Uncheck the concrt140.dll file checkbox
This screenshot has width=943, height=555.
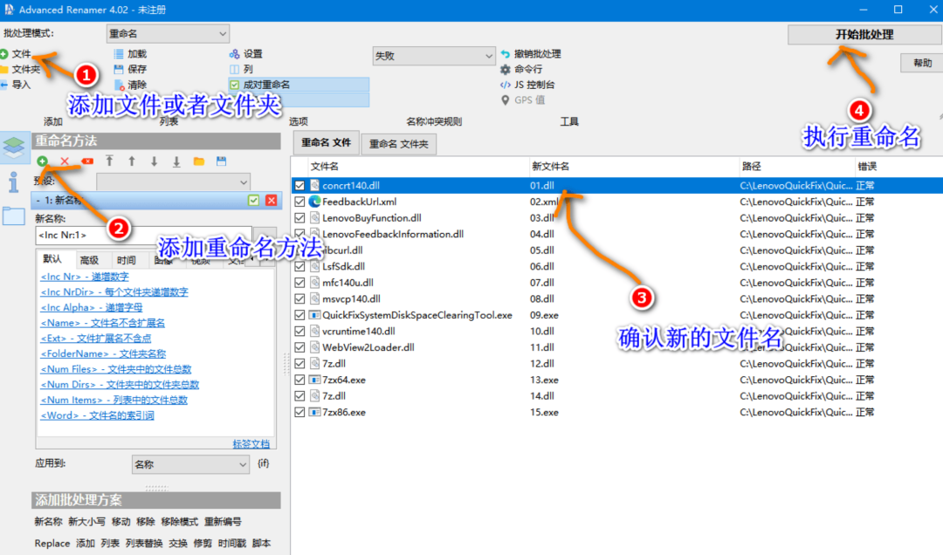point(299,186)
